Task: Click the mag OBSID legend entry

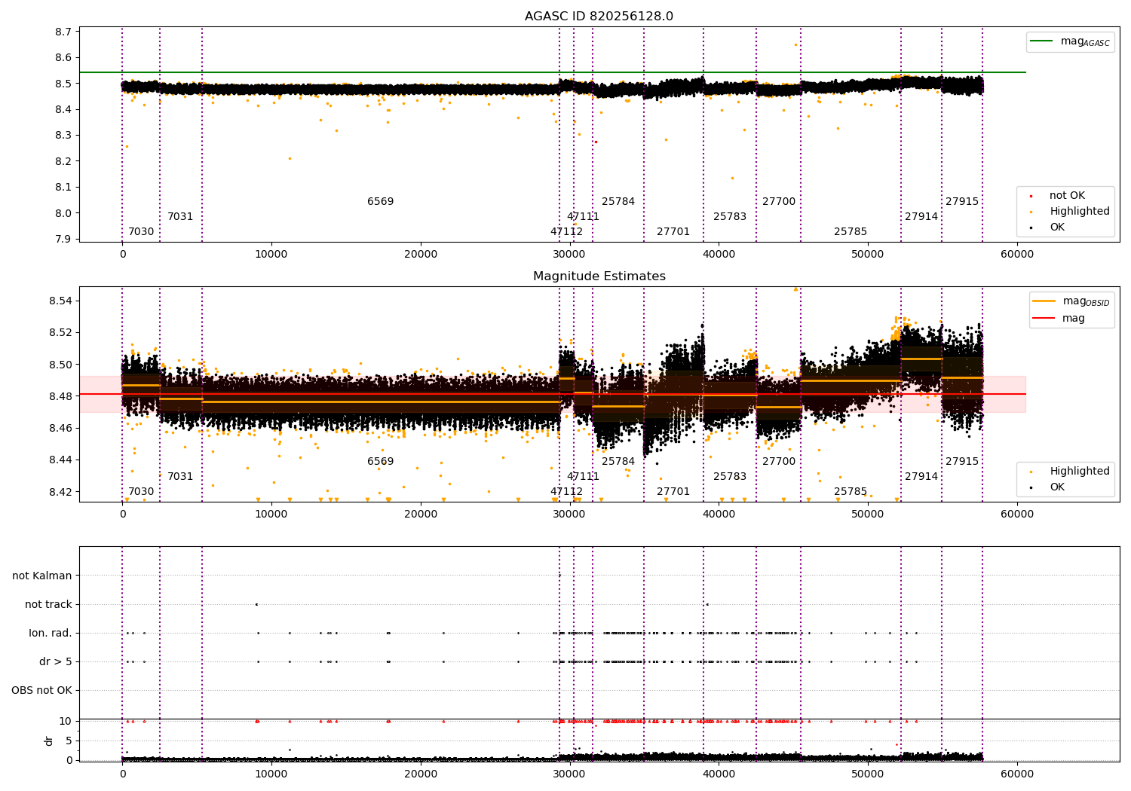Action: point(1071,302)
